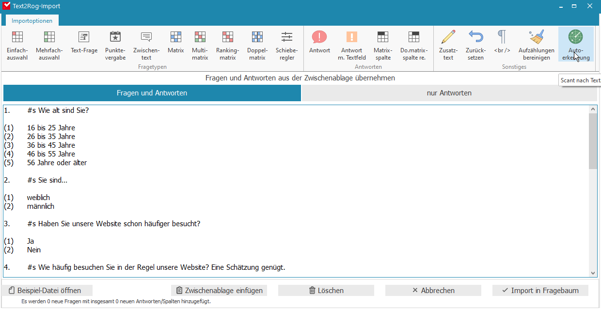Apply Zusatztext to selection
Image resolution: width=601 pixels, height=310 pixels.
click(x=448, y=44)
